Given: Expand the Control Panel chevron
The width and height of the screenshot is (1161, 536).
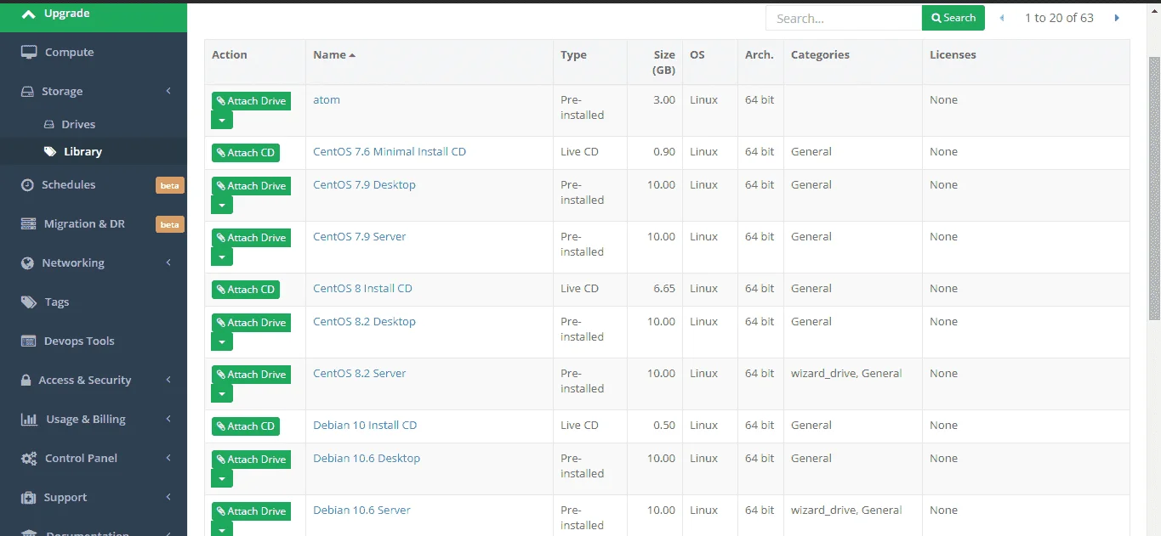Looking at the screenshot, I should pyautogui.click(x=168, y=458).
